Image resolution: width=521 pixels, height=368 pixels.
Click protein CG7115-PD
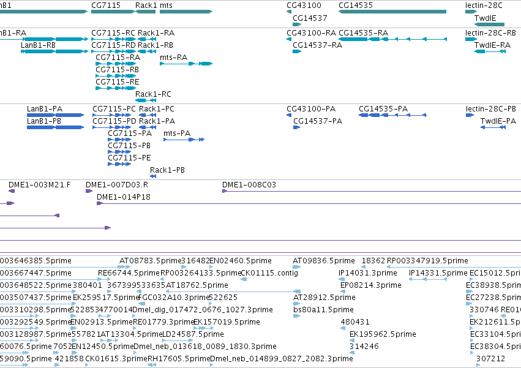(114, 121)
